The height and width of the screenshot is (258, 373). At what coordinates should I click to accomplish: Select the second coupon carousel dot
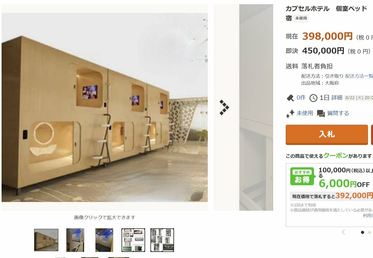370,232
